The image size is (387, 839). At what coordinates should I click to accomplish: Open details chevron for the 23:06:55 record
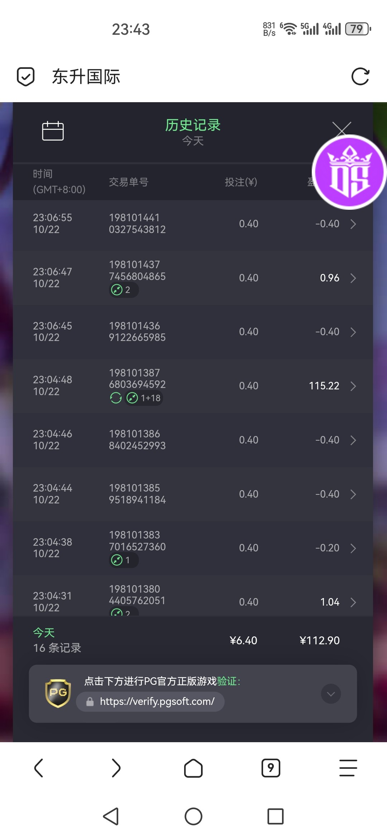point(353,224)
